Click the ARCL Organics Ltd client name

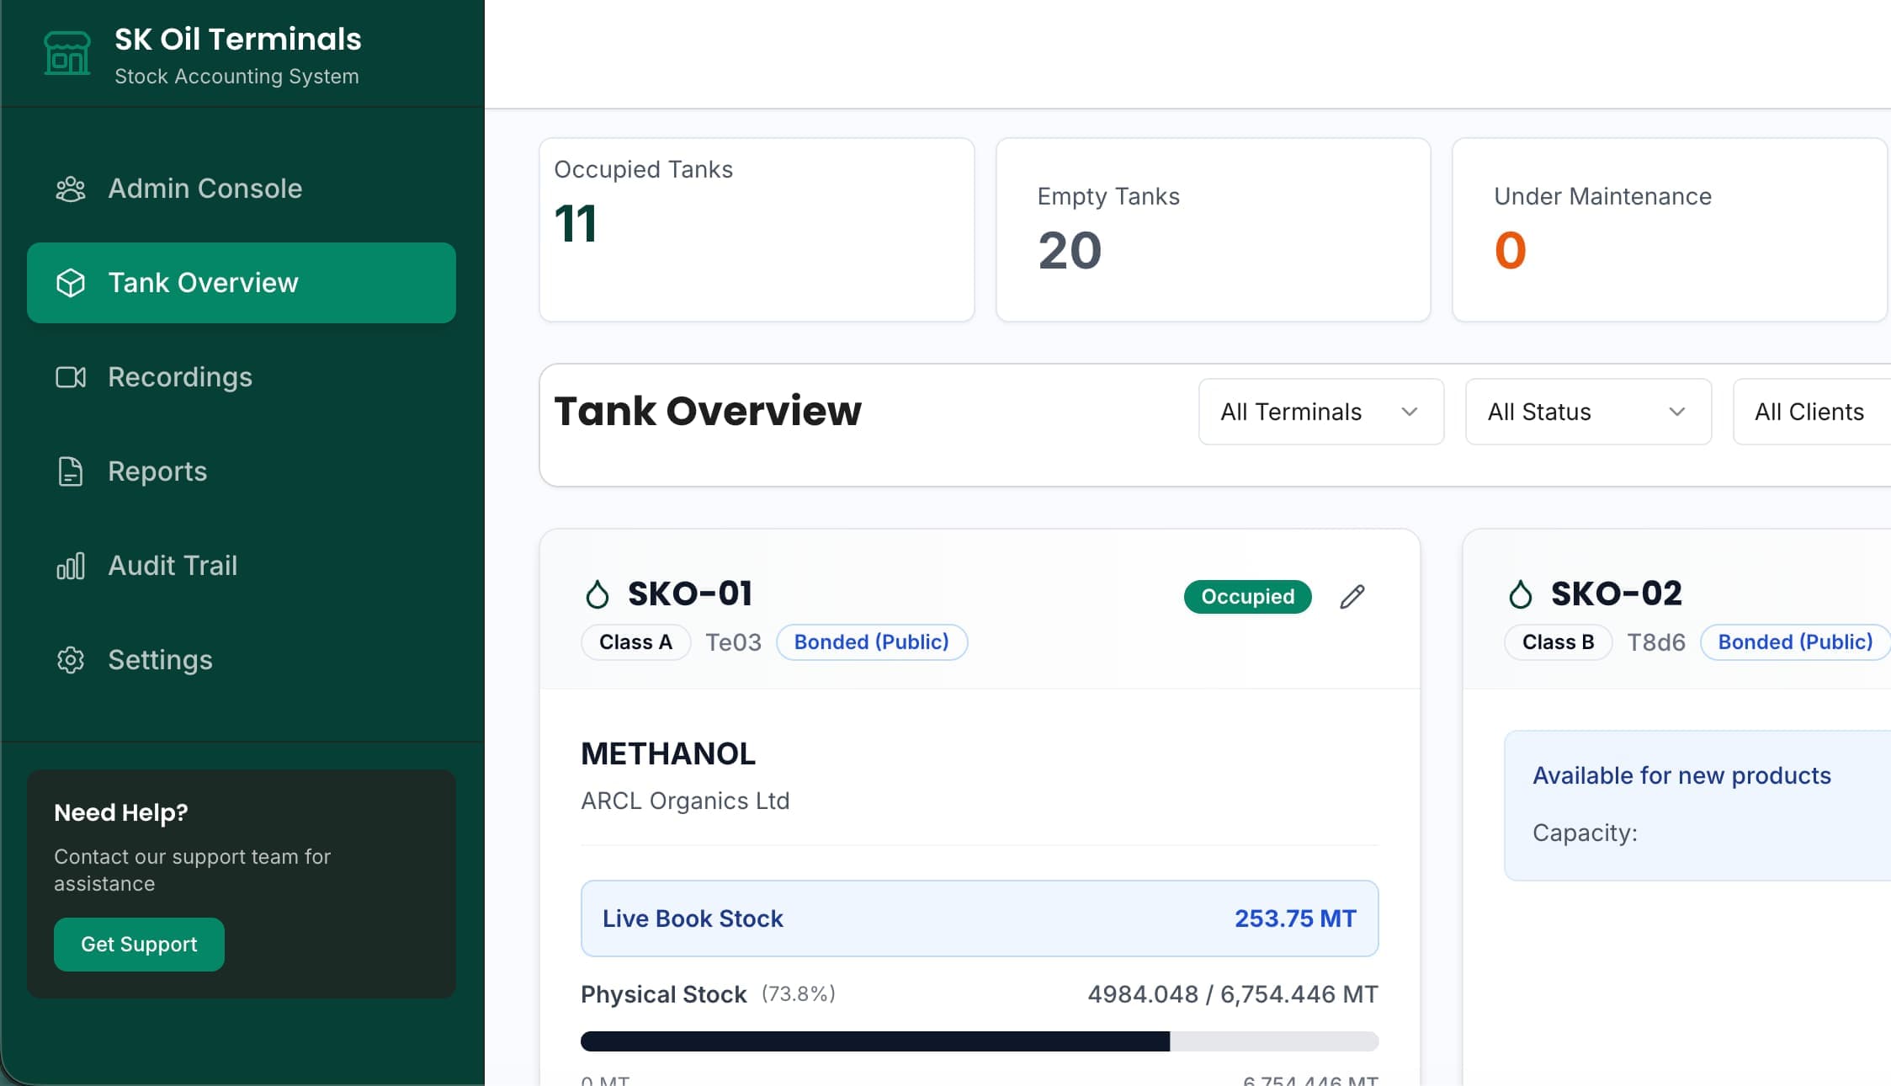(x=684, y=801)
